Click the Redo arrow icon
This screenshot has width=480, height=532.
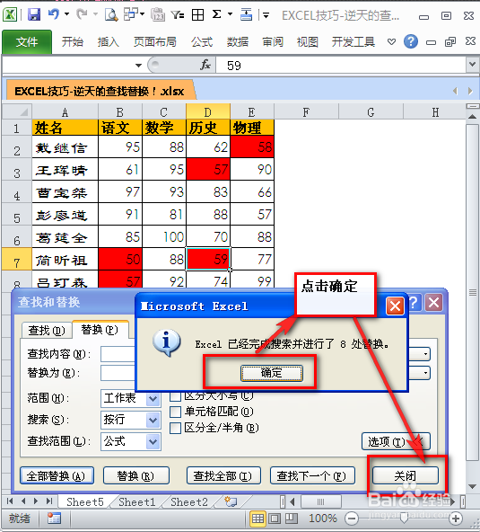pyautogui.click(x=82, y=14)
